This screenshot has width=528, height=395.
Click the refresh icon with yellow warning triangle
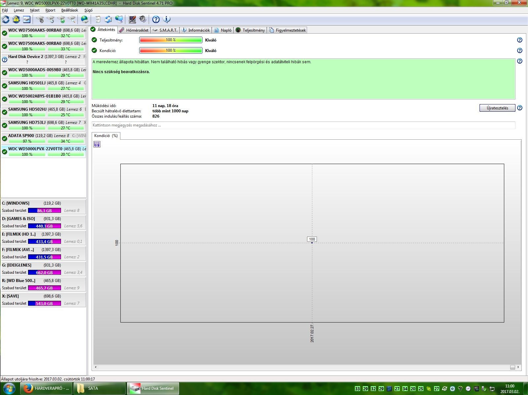click(x=16, y=19)
